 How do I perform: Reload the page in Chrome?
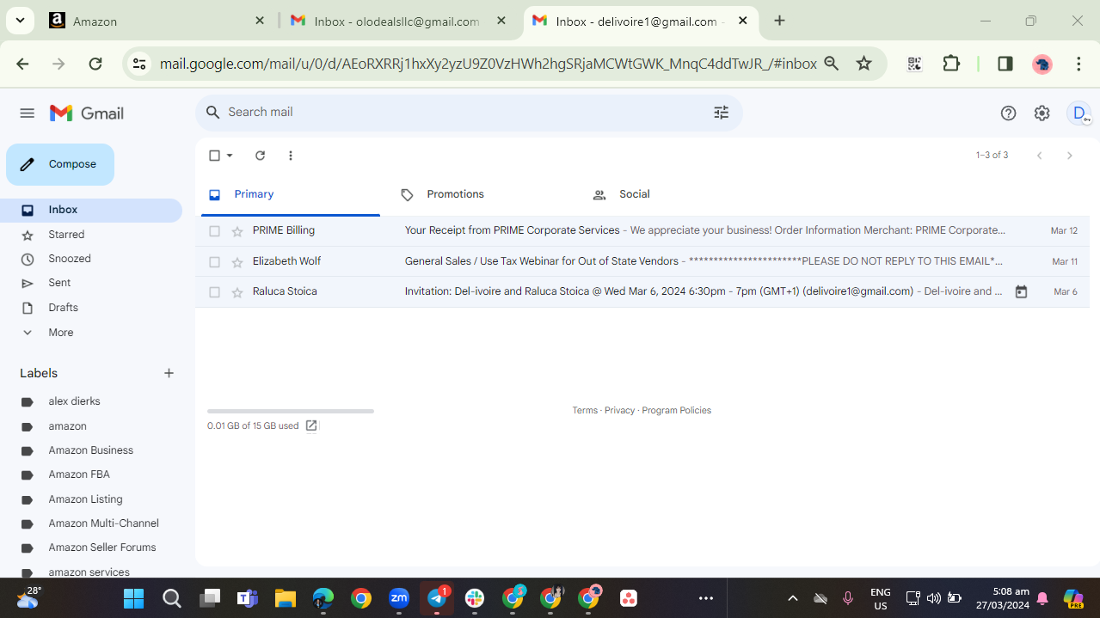click(x=95, y=64)
